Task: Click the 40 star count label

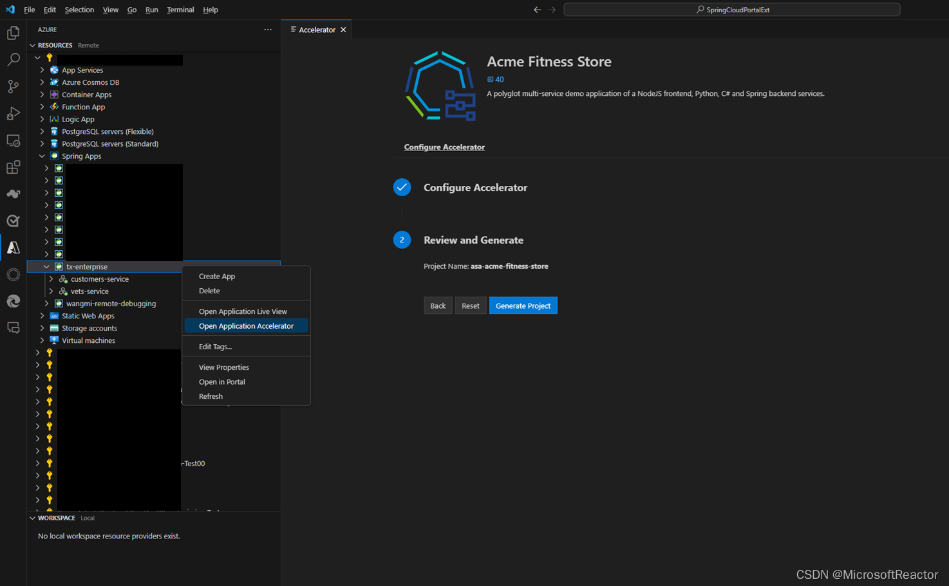Action: point(496,80)
